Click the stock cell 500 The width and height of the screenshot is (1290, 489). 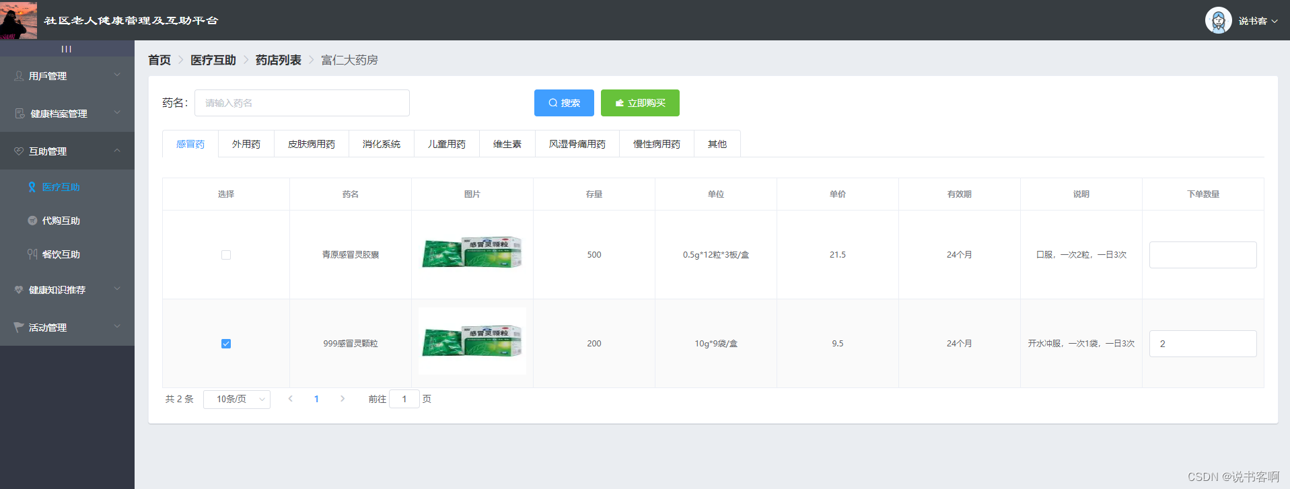pyautogui.click(x=594, y=255)
